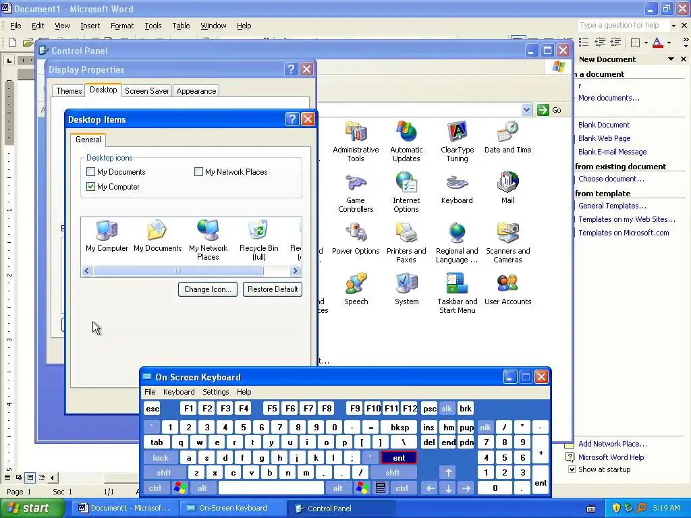Open New Document task pane dropdown arrow

(671, 59)
